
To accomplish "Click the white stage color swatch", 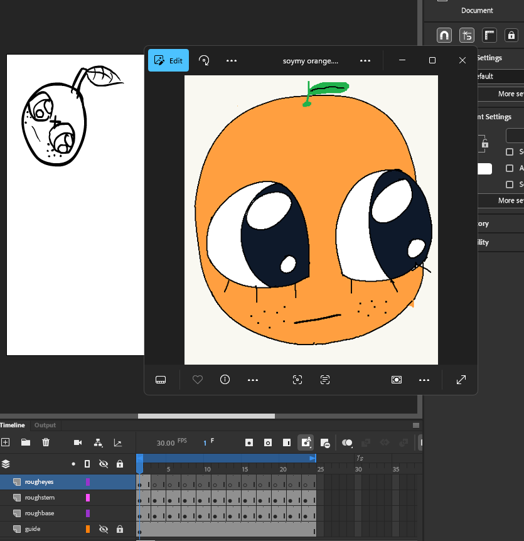I will point(484,169).
